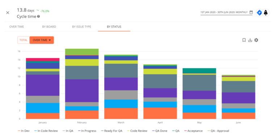Toggle Ready For QA legend entry
This screenshot has width=278, height=139.
point(112,131)
